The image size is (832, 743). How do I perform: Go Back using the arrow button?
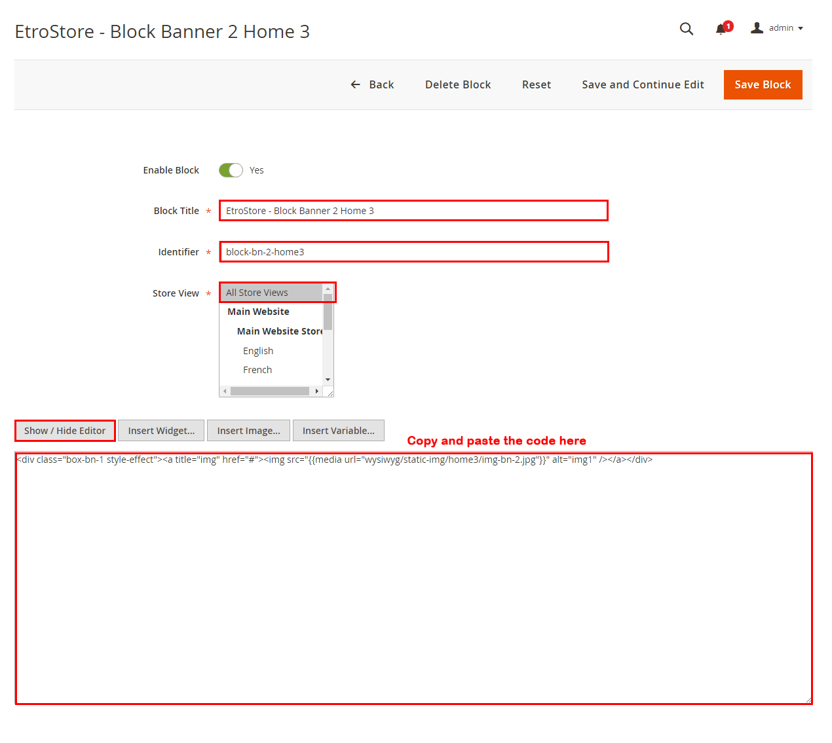coord(372,84)
